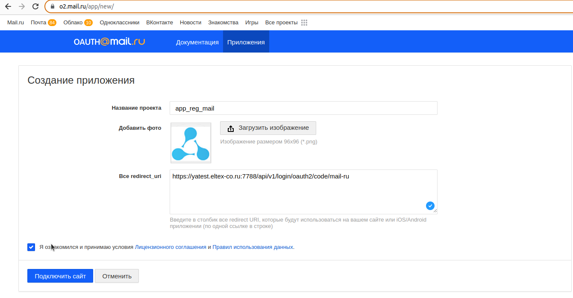The width and height of the screenshot is (573, 298).
Task: Click the OAUTH@mail.ru logo
Action: tap(109, 42)
